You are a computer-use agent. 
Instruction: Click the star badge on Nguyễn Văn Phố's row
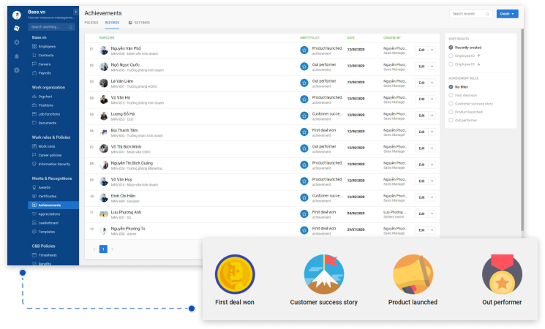coord(304,50)
